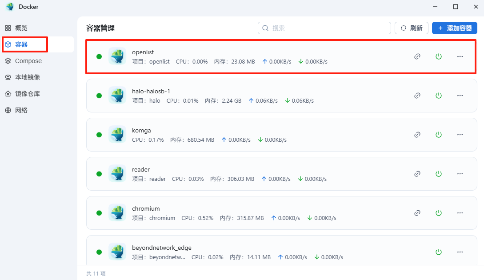Toggle power for reader container
Image resolution: width=484 pixels, height=280 pixels.
439,174
